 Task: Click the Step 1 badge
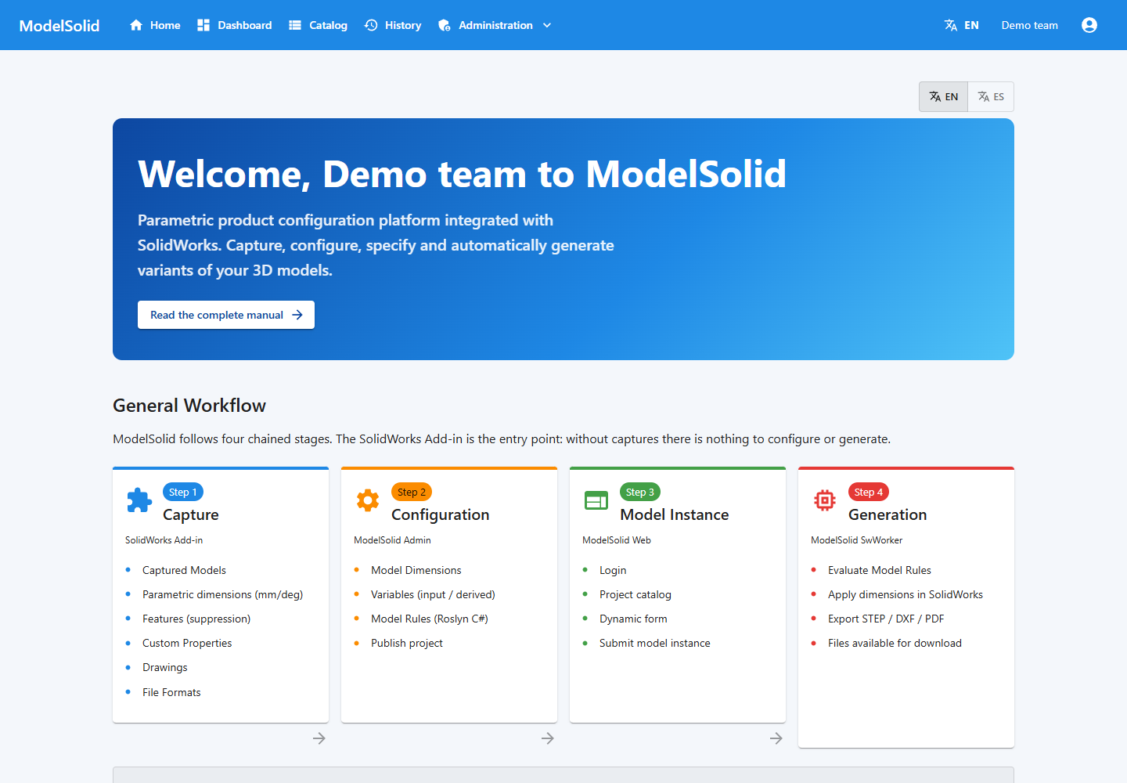[x=183, y=492]
